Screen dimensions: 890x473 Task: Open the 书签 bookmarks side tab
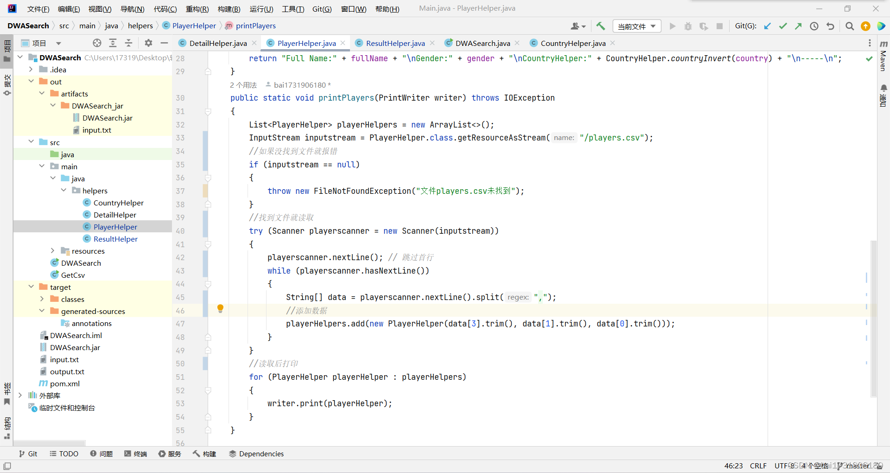click(x=7, y=393)
